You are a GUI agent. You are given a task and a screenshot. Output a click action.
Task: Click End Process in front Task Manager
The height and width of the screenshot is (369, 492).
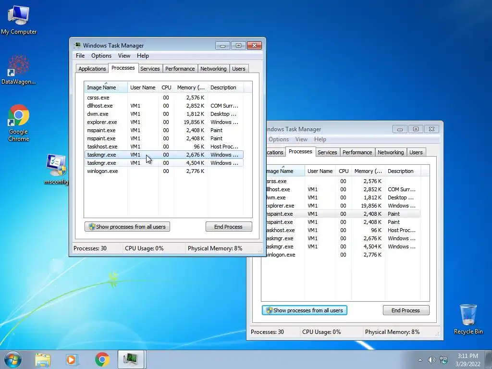click(x=229, y=227)
